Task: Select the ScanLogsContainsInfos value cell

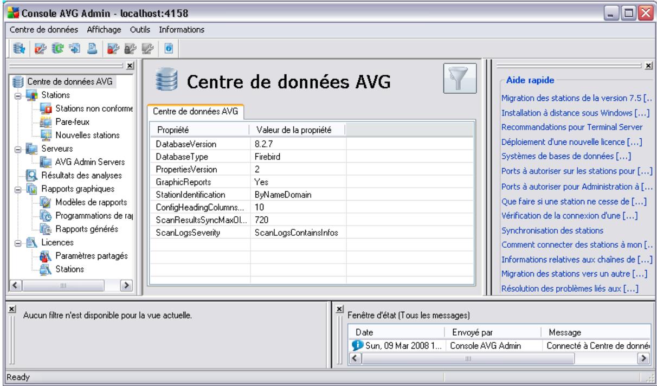Action: (x=298, y=232)
